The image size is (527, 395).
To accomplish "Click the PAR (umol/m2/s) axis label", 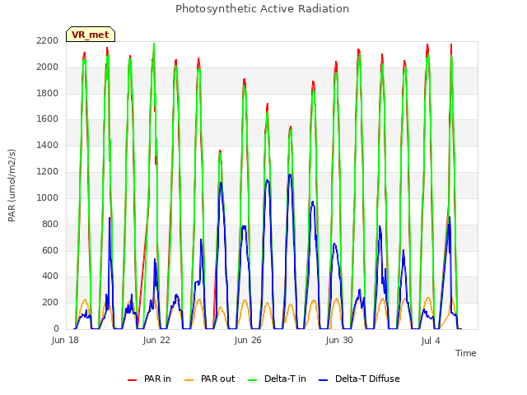I will tap(12, 185).
